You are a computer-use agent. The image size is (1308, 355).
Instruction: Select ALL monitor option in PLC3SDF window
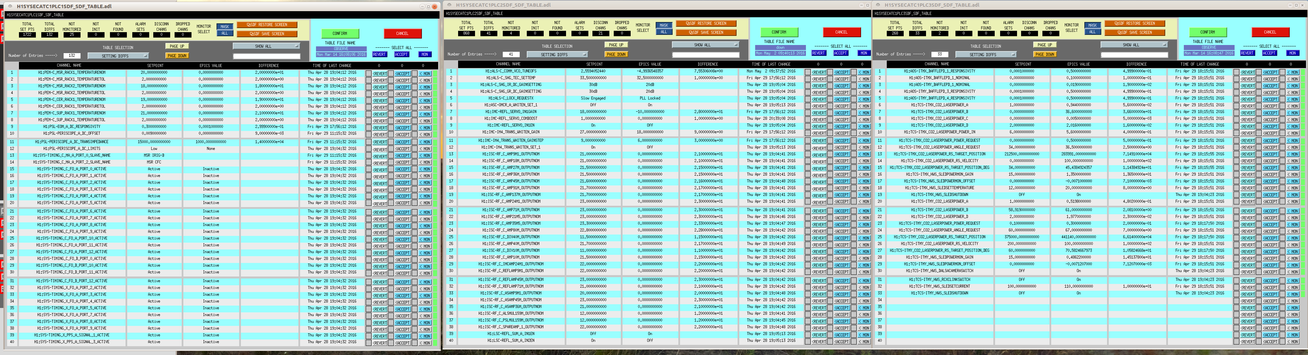coord(1092,31)
